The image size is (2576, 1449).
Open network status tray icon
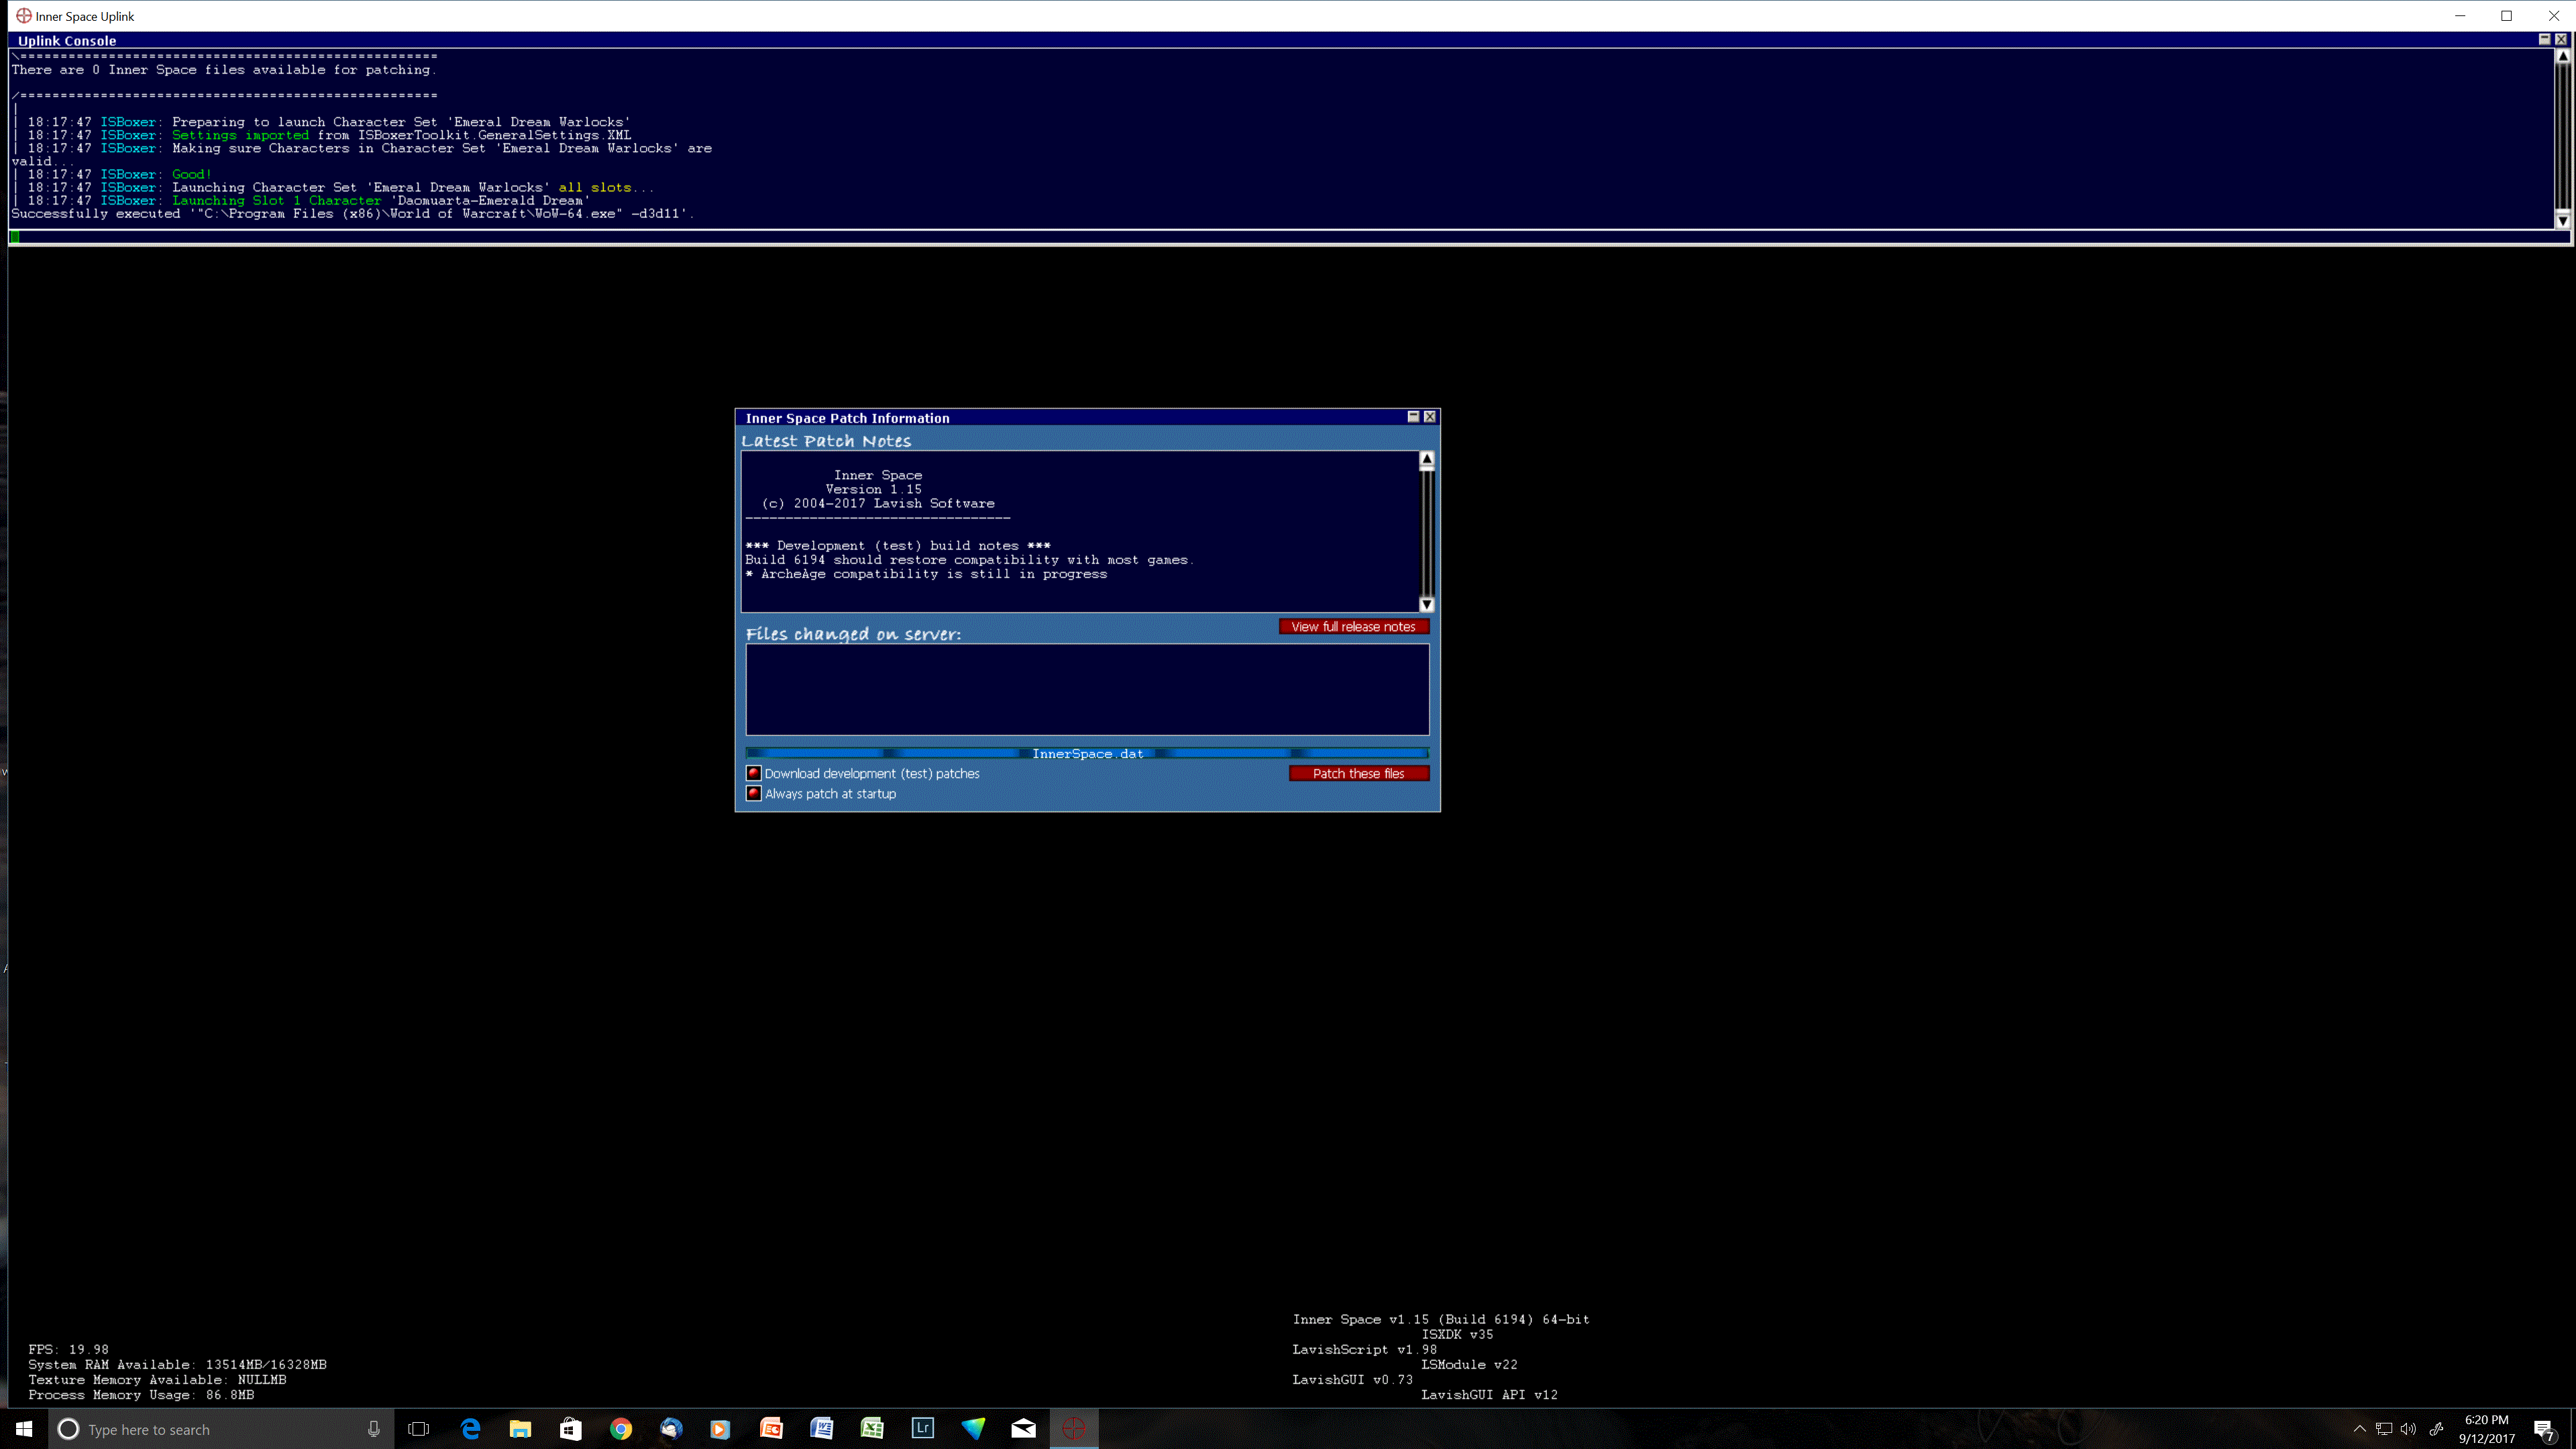[x=2384, y=1429]
